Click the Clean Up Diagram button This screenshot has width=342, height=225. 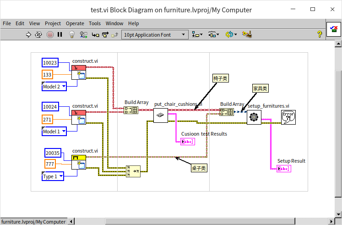tap(247, 34)
